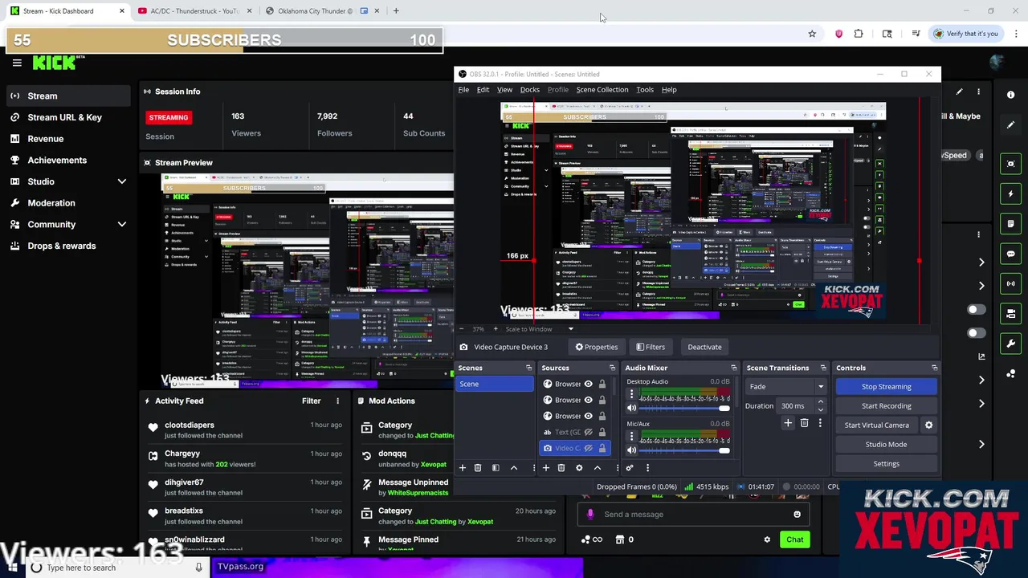Select Scene in OBS Scenes list
Viewport: 1028px width, 578px height.
[495, 384]
